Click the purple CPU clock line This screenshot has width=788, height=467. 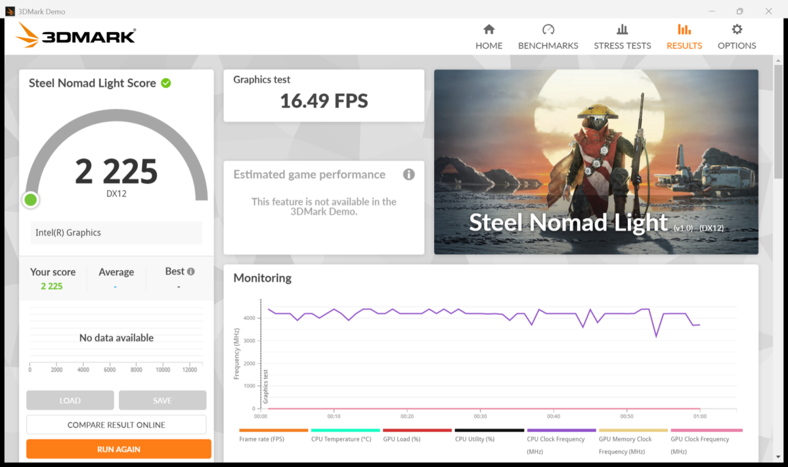[484, 314]
